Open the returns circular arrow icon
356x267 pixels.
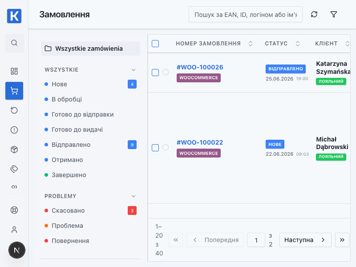click(x=14, y=110)
